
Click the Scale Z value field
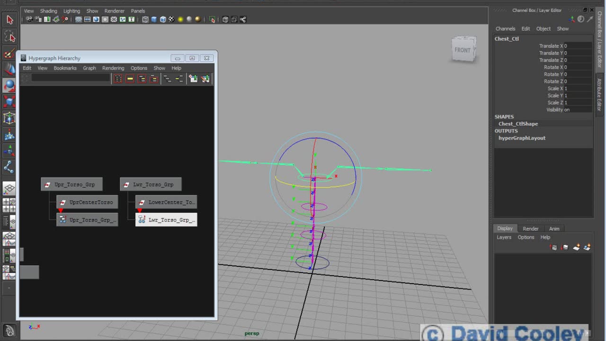tap(578, 103)
